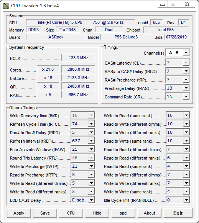Open Read to Write (different ranks) dropdown
This screenshot has height=223, width=199.
click(x=178, y=132)
